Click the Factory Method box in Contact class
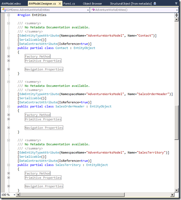The image size is (181, 200). (38, 56)
